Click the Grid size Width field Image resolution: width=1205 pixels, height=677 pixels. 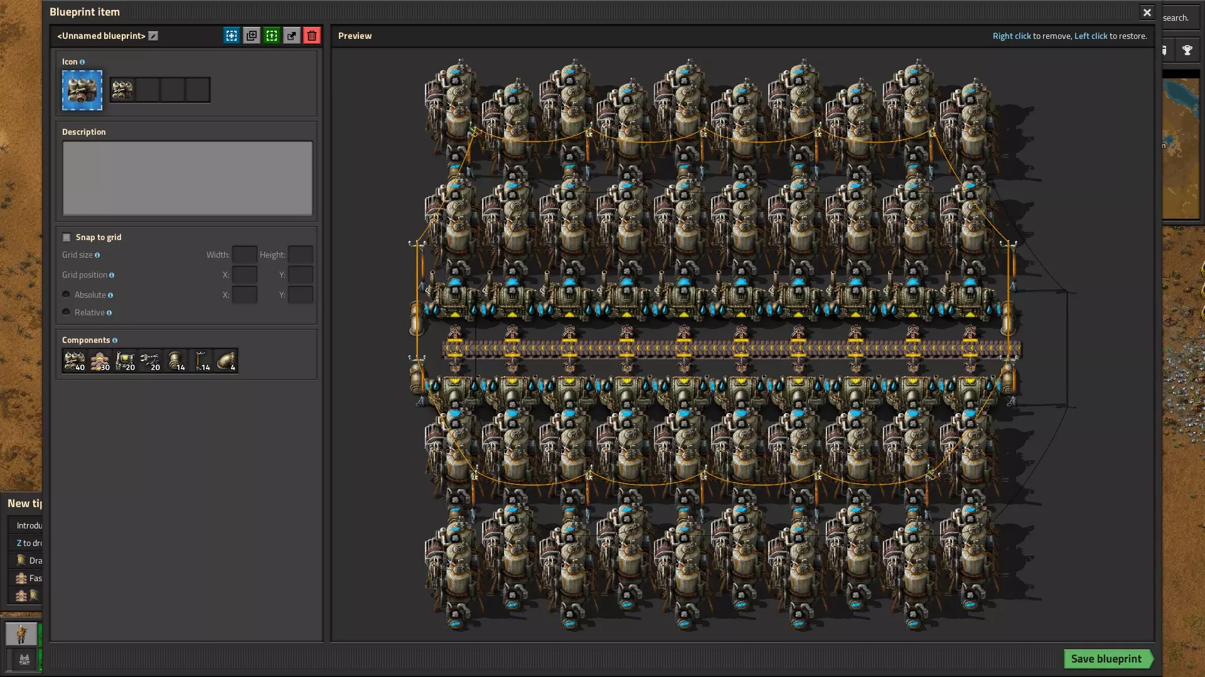(x=244, y=255)
